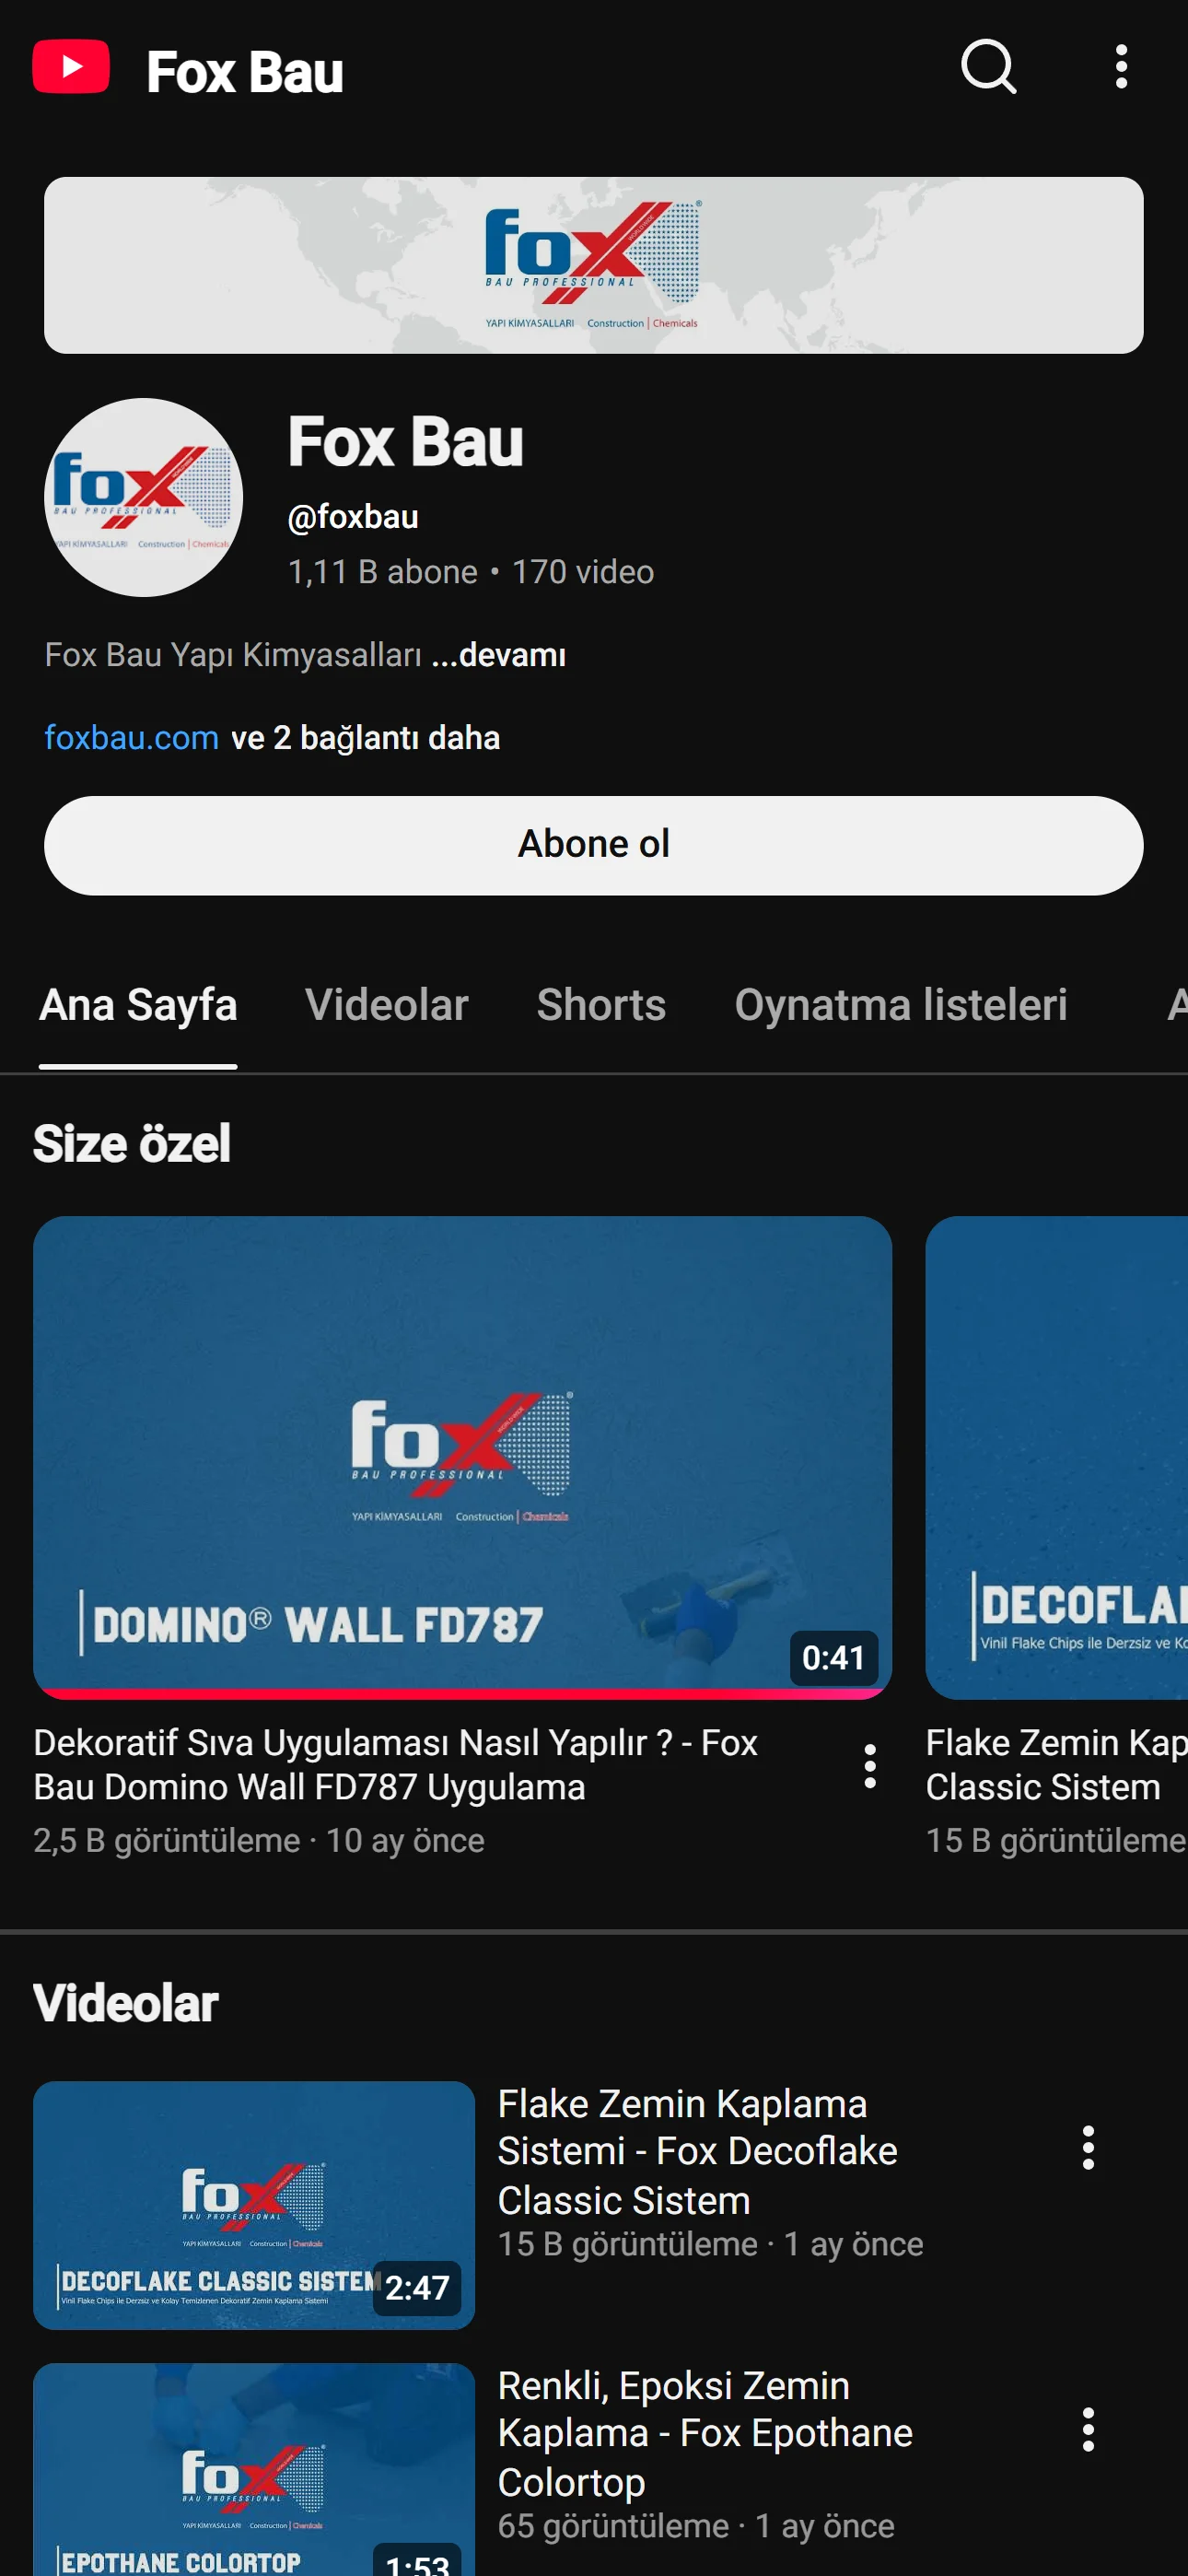Open options for Flake Zemin Kaplama list video

point(1088,2147)
